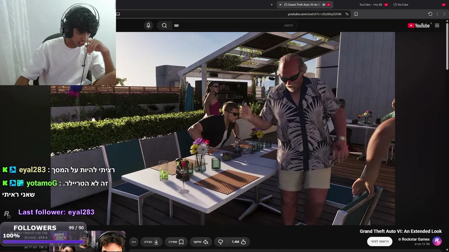Open Rockstar Games channel avatar
This screenshot has height=252, width=449.
click(437, 241)
